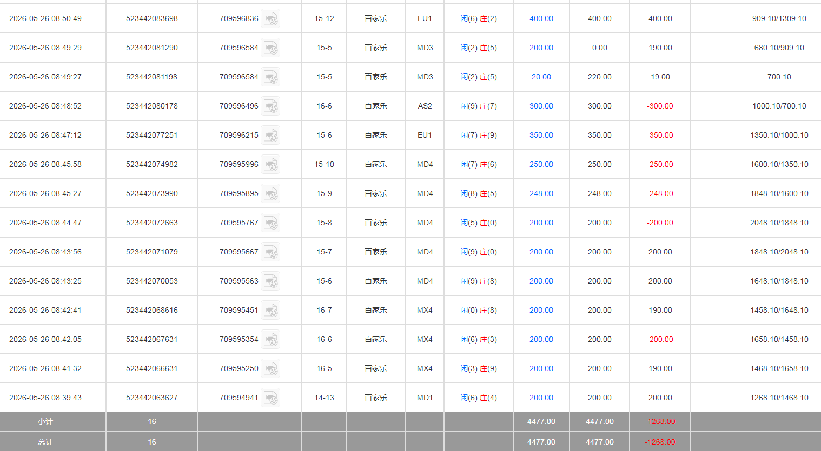Open blue 200.00 link in 08:49:29 row

[x=541, y=48]
